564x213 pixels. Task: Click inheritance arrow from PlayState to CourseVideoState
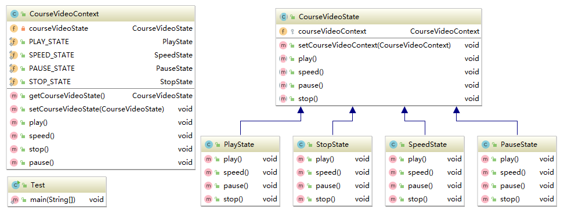[x=270, y=121]
